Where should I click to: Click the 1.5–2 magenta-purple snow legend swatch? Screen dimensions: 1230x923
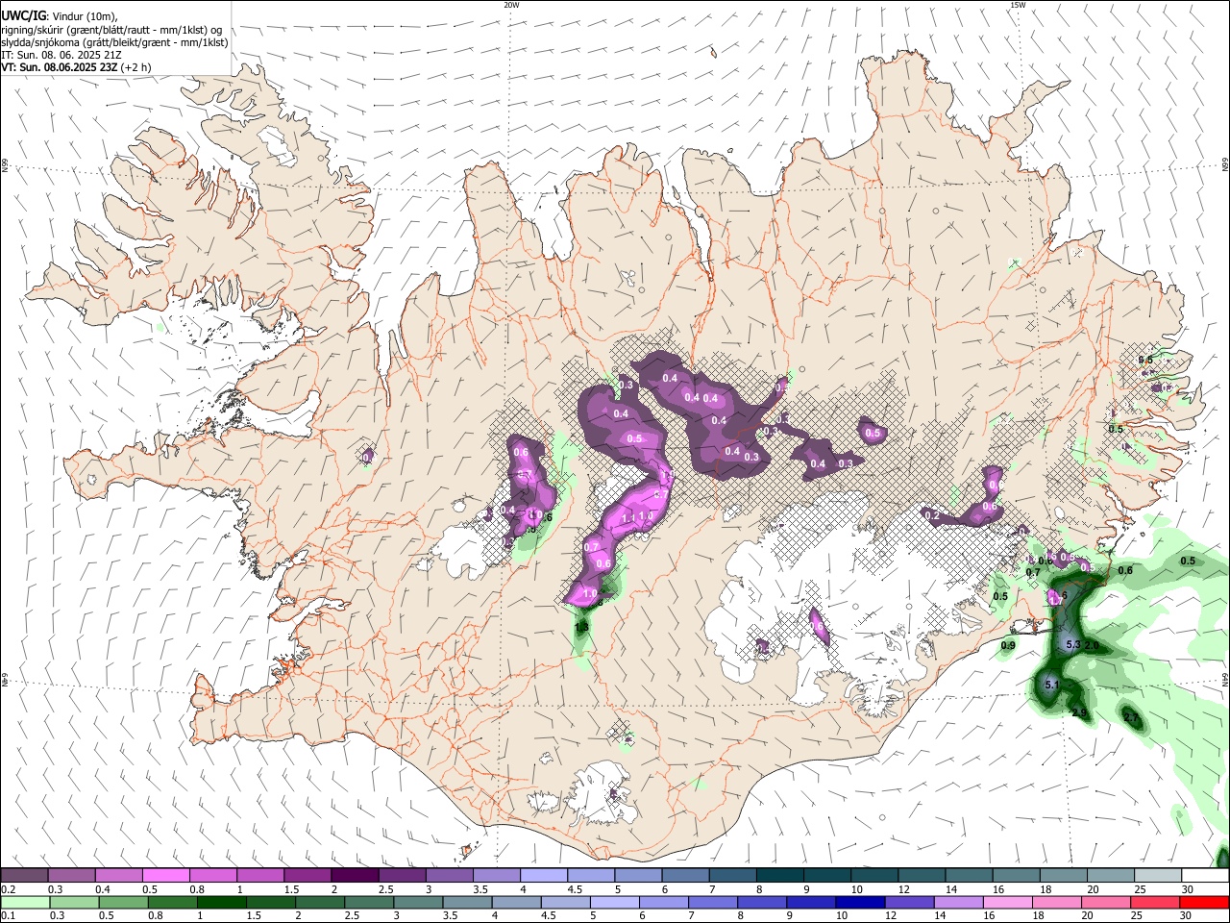pos(307,875)
